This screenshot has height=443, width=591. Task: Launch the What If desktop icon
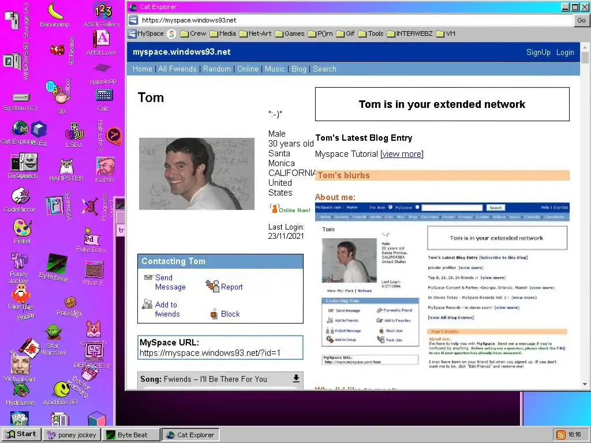tap(93, 273)
